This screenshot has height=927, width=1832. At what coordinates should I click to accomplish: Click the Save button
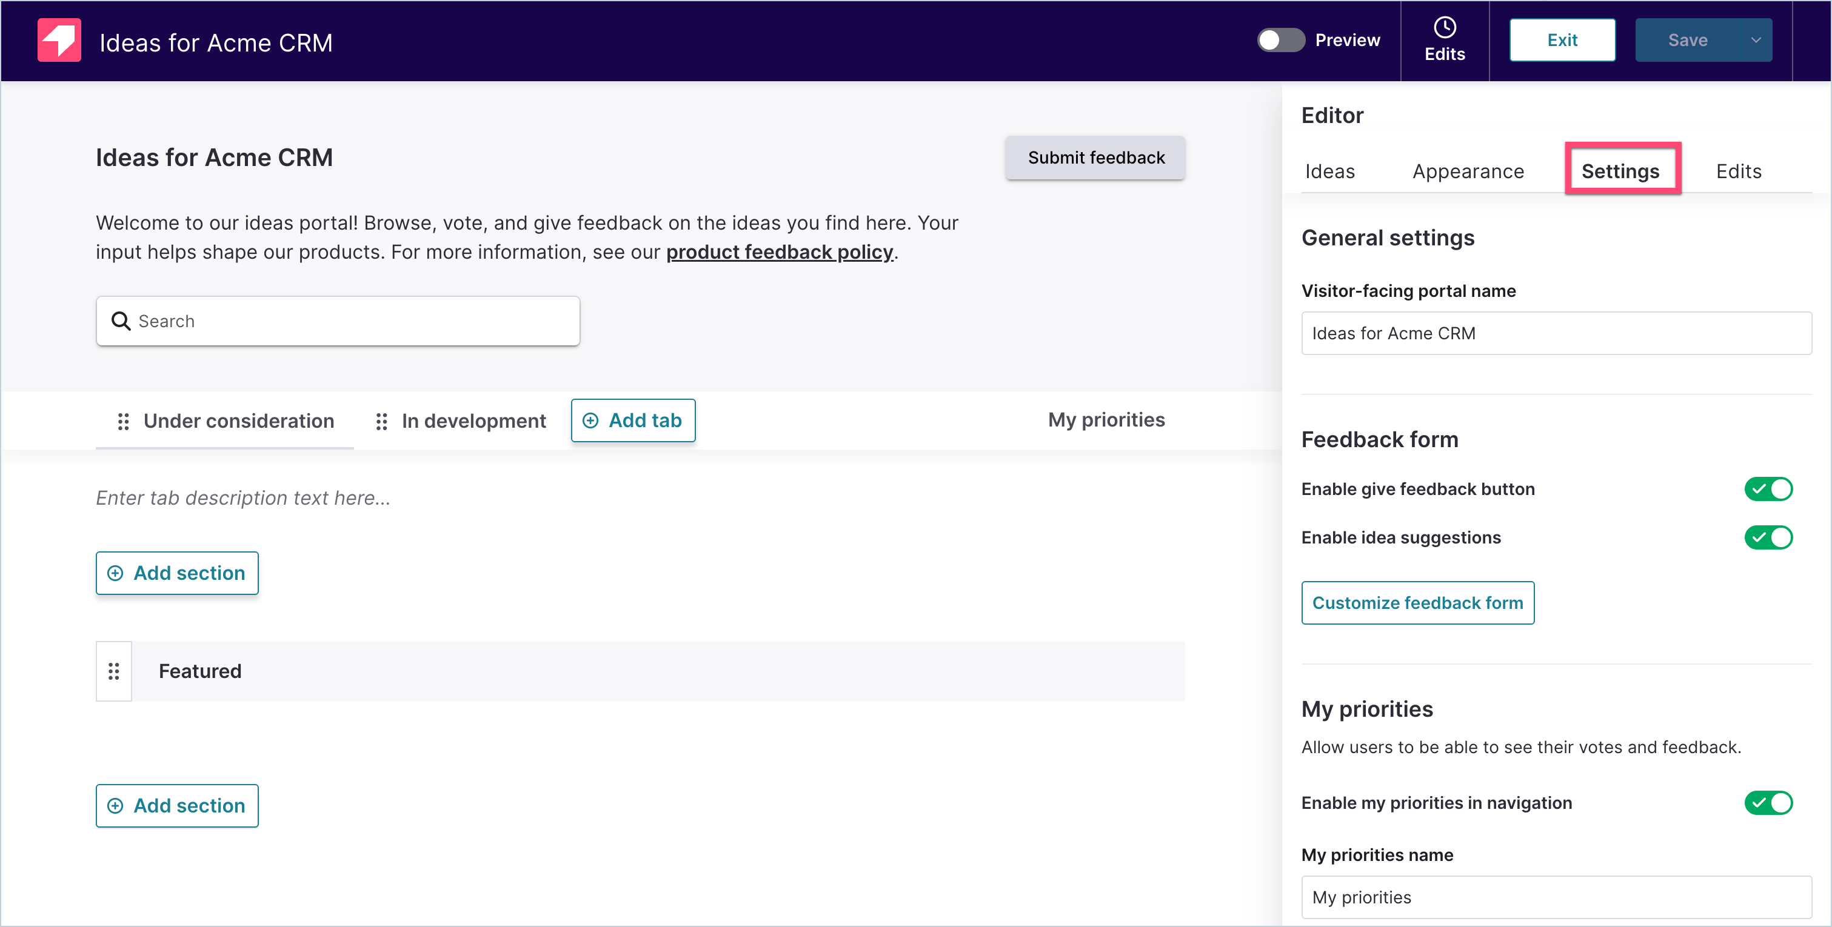[x=1687, y=40]
